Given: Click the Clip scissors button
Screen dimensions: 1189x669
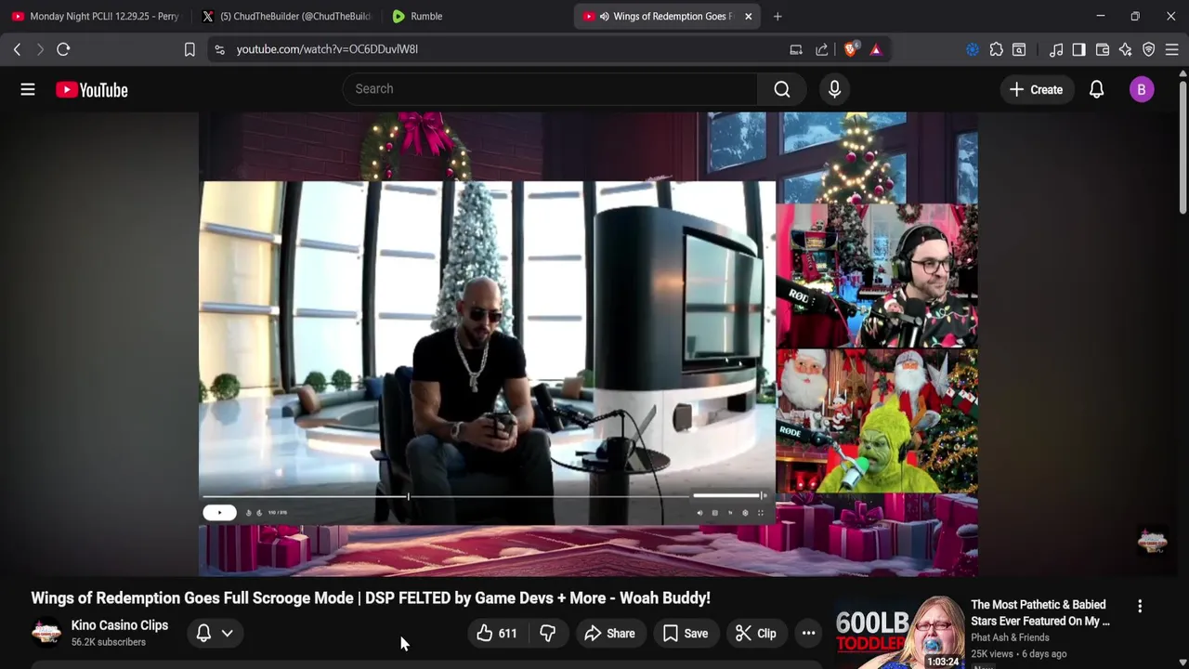Looking at the screenshot, I should [755, 634].
